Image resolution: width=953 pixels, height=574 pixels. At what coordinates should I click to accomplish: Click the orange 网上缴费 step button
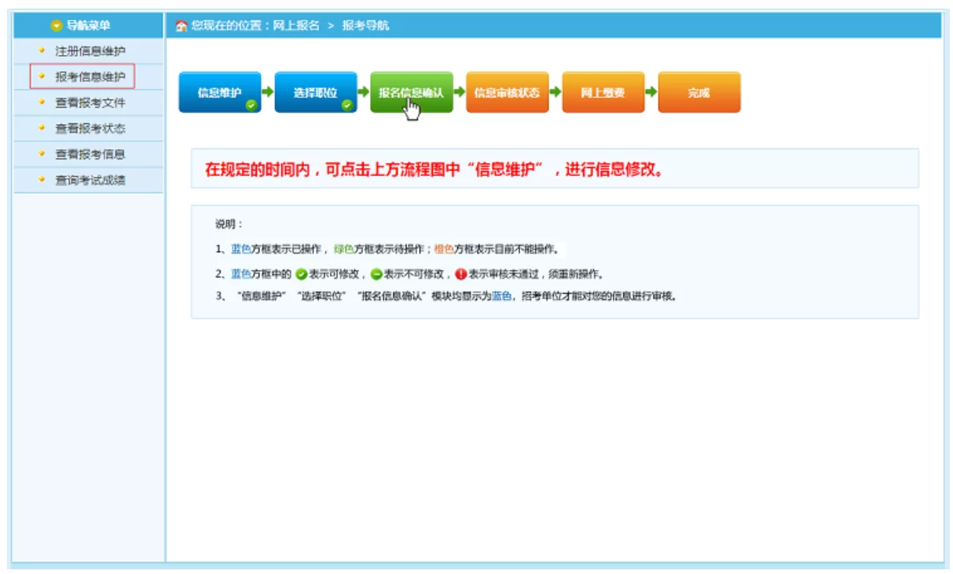[x=603, y=92]
